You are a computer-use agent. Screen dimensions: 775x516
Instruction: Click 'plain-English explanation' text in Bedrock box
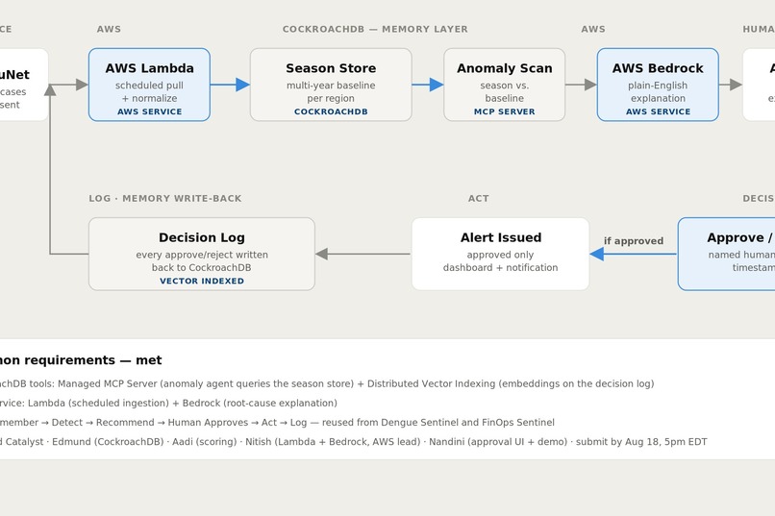click(658, 92)
